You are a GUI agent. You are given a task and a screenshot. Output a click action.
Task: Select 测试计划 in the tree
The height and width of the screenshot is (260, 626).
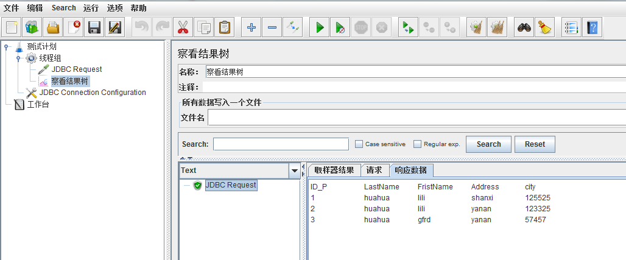[41, 47]
